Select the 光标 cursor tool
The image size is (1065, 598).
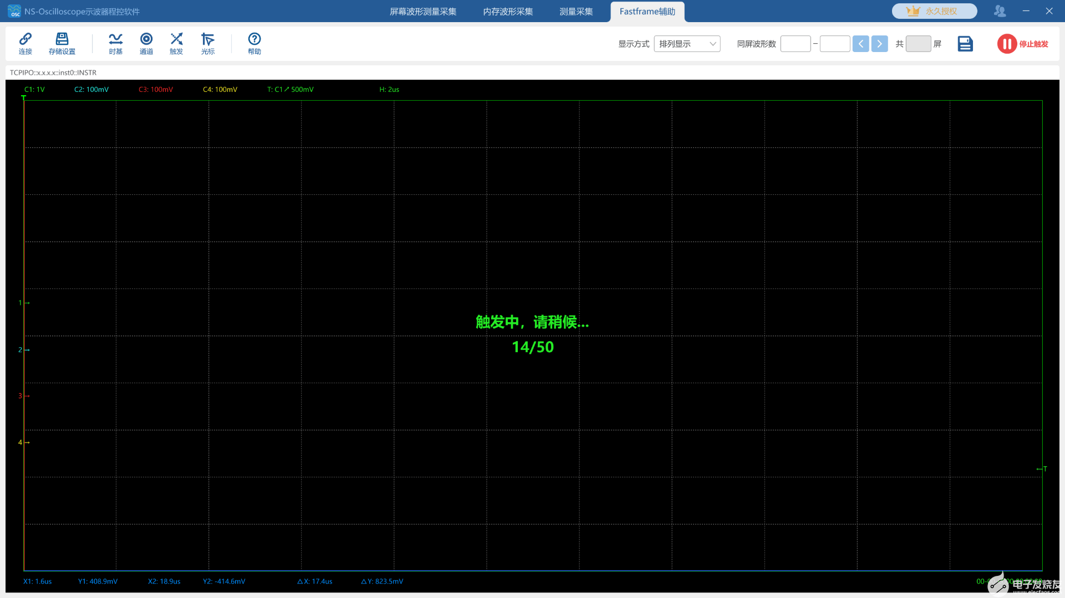pos(207,43)
